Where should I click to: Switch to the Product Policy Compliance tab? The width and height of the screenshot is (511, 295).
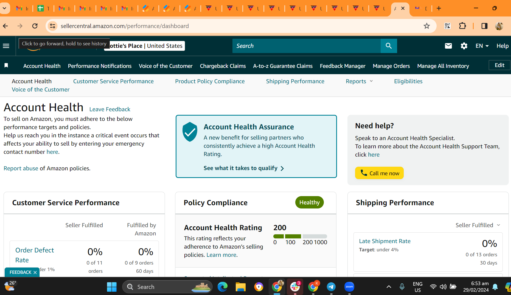210,81
